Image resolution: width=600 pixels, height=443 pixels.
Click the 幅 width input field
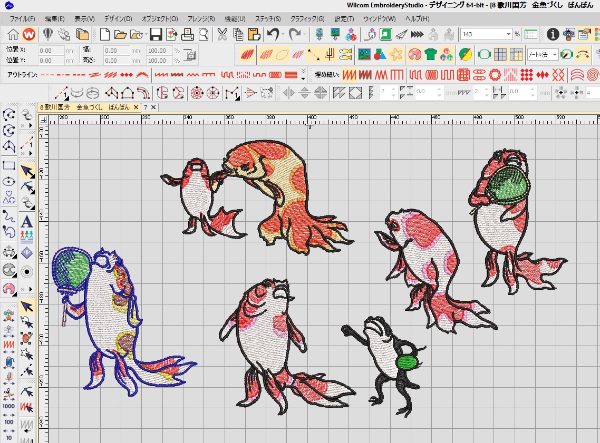pos(117,51)
